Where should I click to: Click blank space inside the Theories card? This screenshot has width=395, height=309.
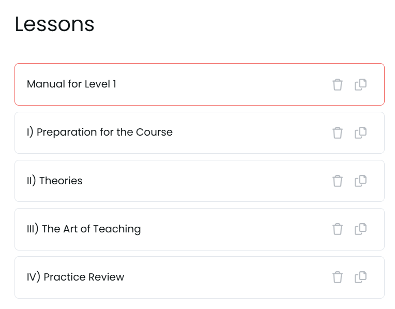point(217,181)
